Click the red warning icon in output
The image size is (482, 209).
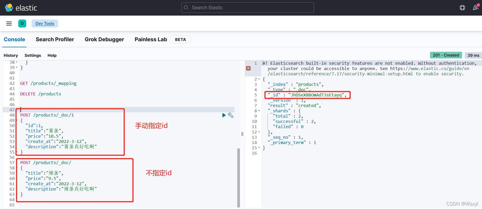click(248, 68)
